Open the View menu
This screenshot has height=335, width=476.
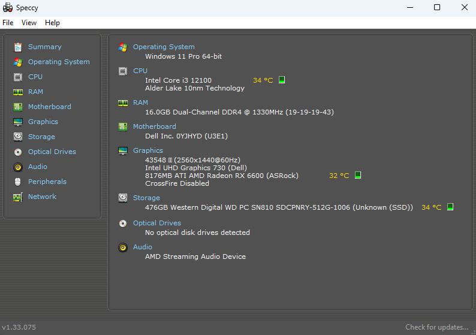click(29, 23)
